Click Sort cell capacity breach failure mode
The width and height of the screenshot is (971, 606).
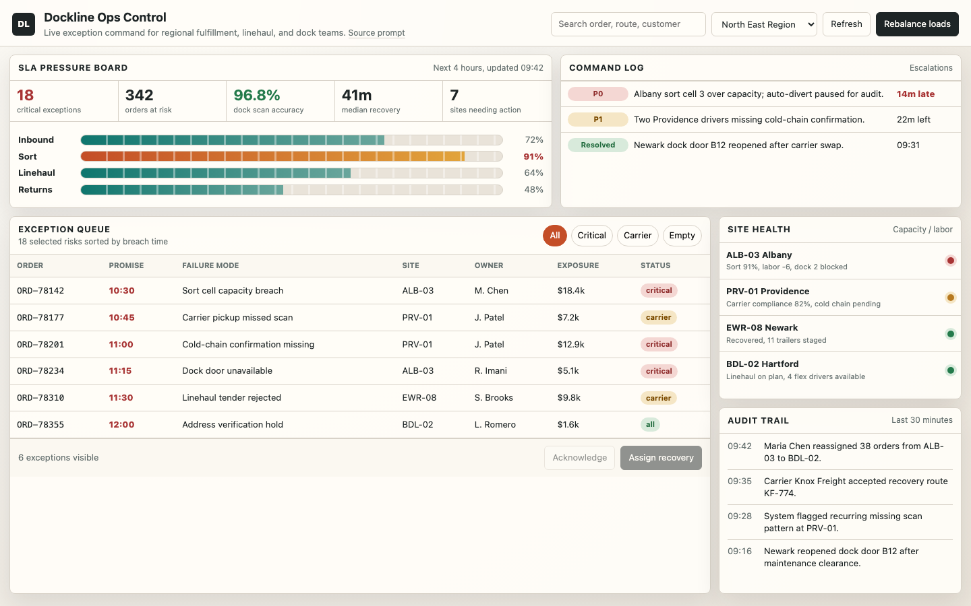click(x=233, y=291)
